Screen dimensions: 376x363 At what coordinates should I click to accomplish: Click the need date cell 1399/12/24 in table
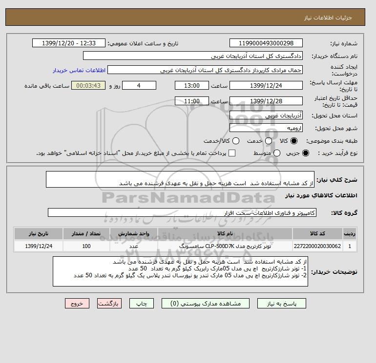pos(39,246)
